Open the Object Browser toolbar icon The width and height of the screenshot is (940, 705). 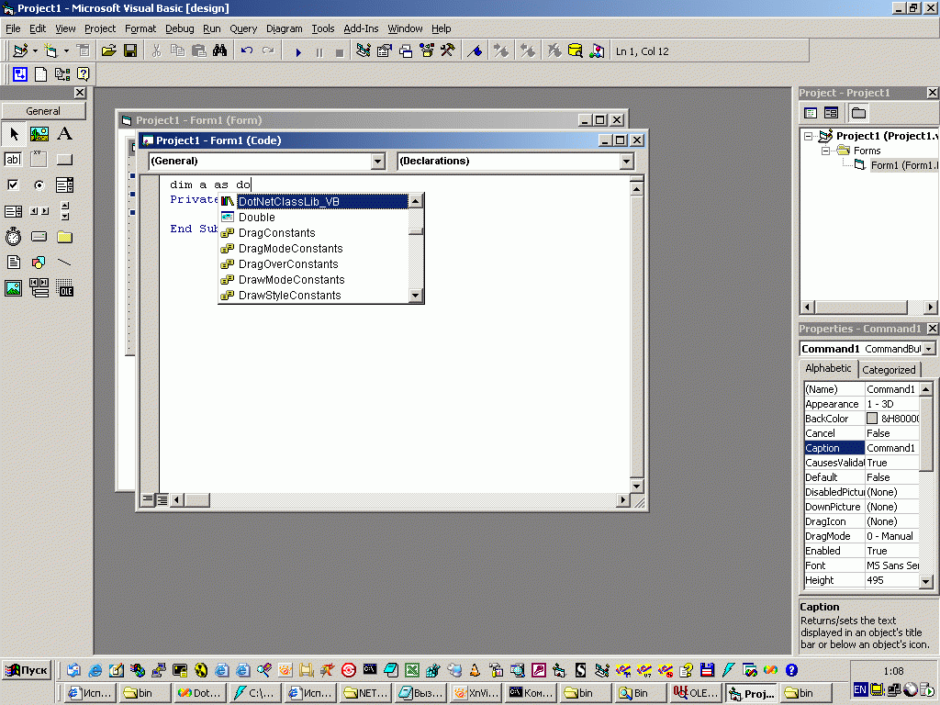coord(427,51)
